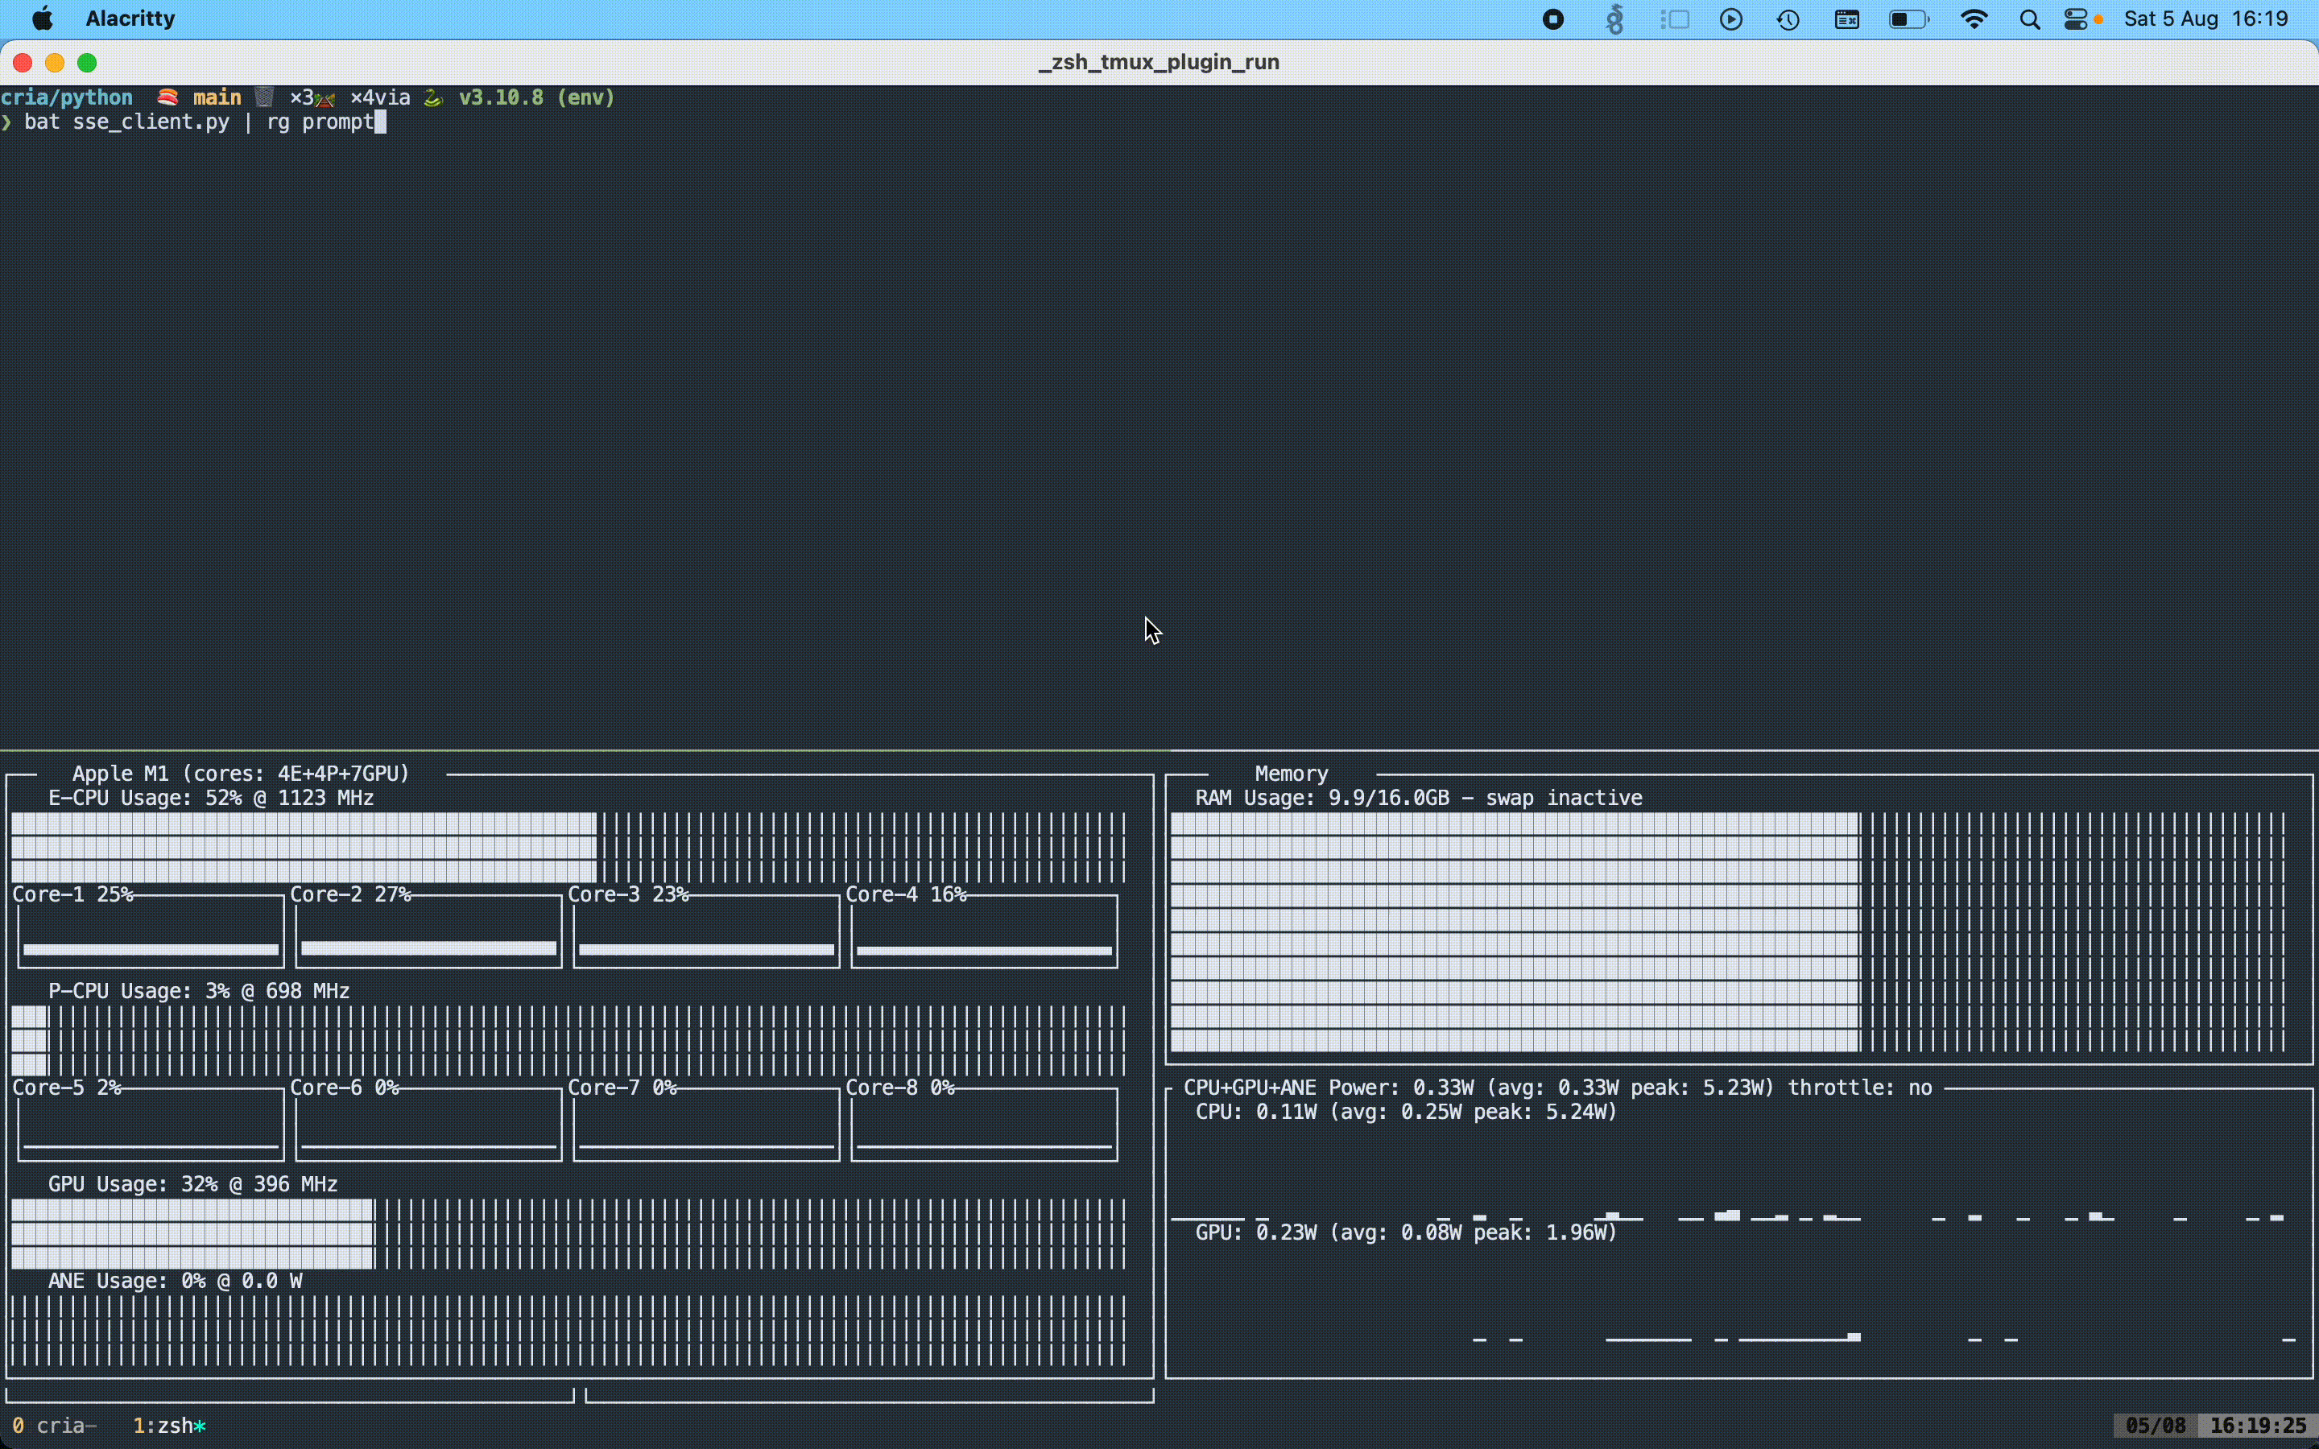Click the Core-1 usage box
The width and height of the screenshot is (2319, 1449).
tap(151, 931)
